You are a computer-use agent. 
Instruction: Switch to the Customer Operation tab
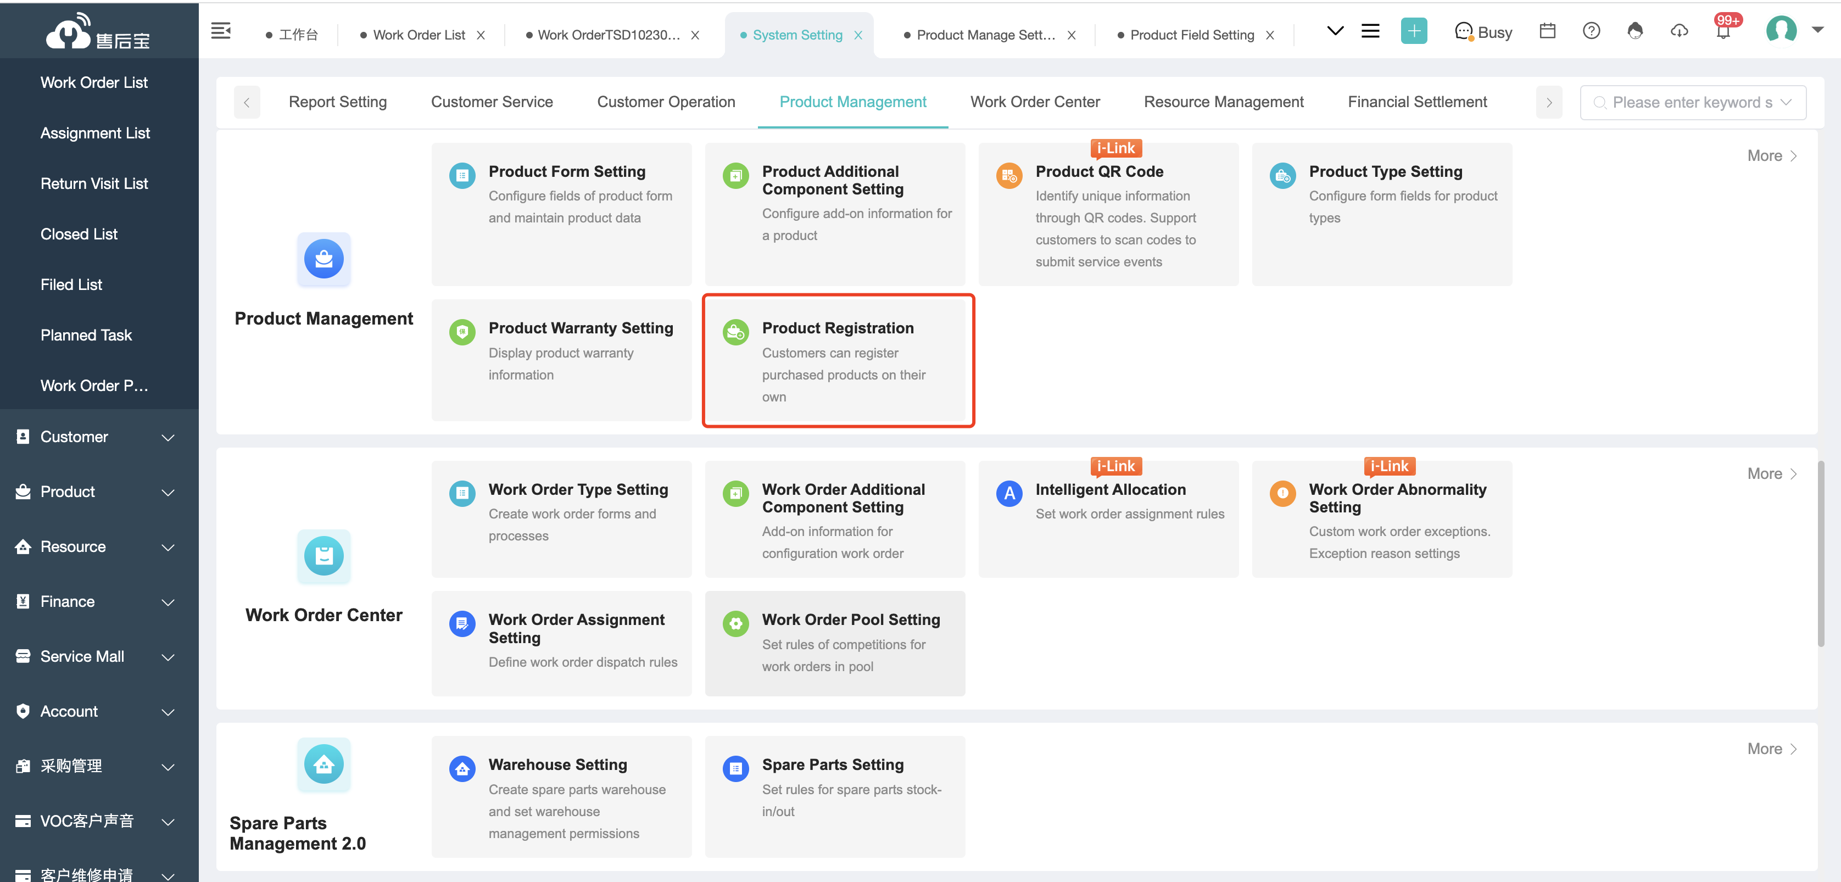coord(666,102)
